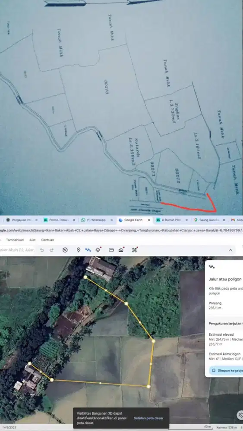Click the Simpan ke proyek button
Viewport: 243px width, 431px height.
pyautogui.click(x=226, y=370)
